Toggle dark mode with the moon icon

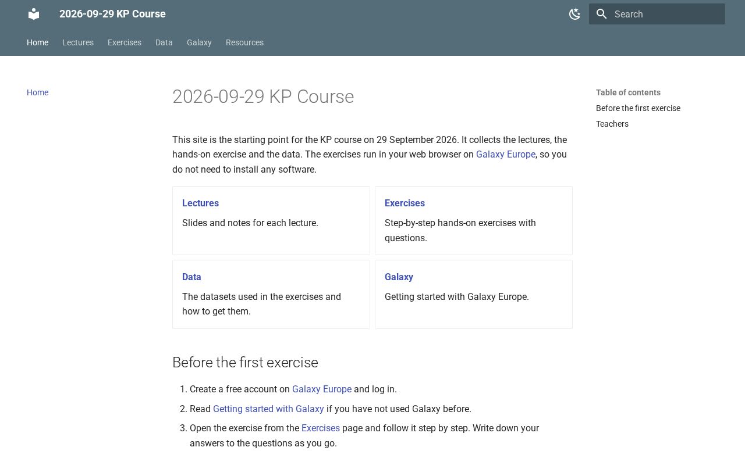point(574,14)
